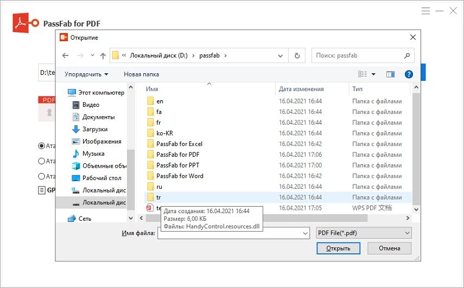Click the Локальный диск (D:) breadcrumb

pyautogui.click(x=159, y=55)
